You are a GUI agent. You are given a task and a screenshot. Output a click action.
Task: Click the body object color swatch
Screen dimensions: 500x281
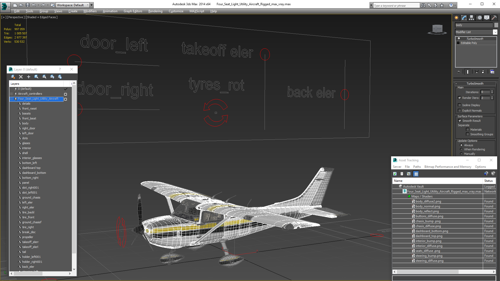(x=496, y=25)
